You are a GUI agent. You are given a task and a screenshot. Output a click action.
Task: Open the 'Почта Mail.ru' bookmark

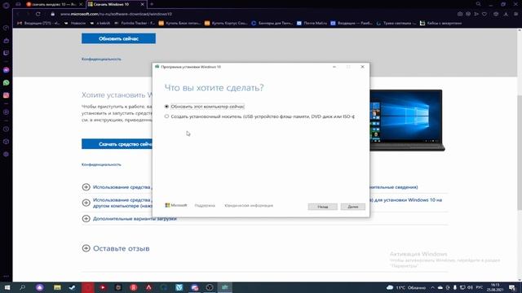pyautogui.click(x=312, y=24)
